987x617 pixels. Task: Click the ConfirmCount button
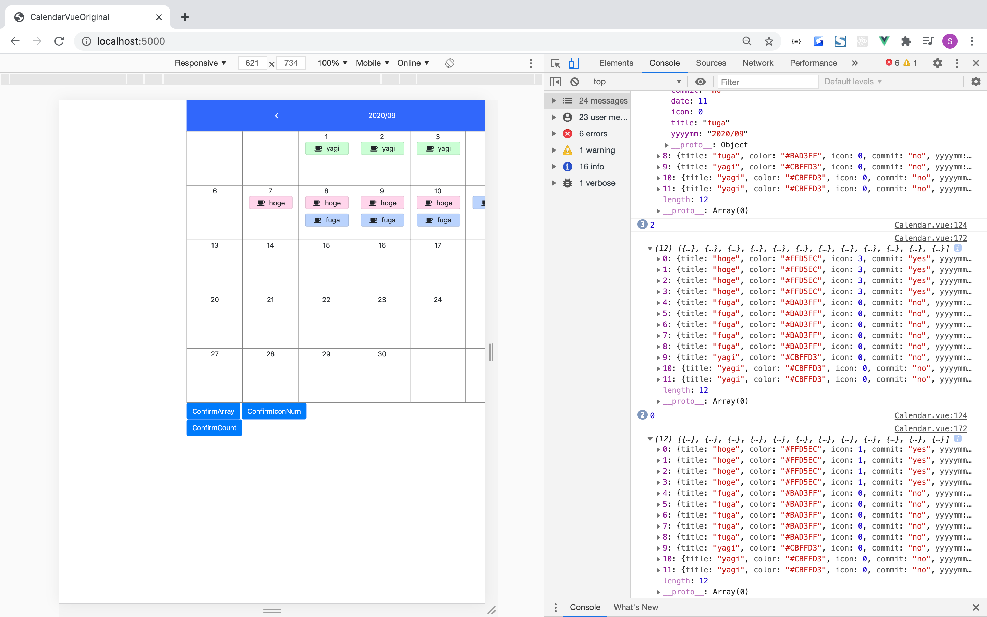coord(215,428)
